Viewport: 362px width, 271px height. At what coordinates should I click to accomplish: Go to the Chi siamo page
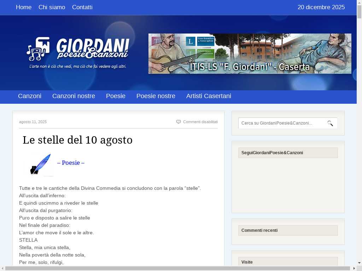tap(52, 7)
